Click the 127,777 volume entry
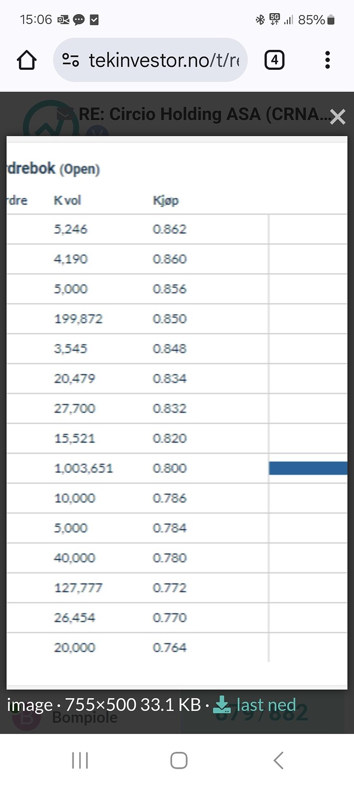The width and height of the screenshot is (354, 787). (x=78, y=588)
